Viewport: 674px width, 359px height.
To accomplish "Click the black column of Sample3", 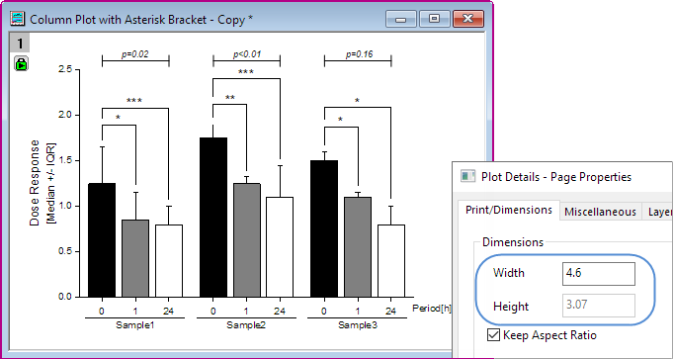I will pos(324,228).
